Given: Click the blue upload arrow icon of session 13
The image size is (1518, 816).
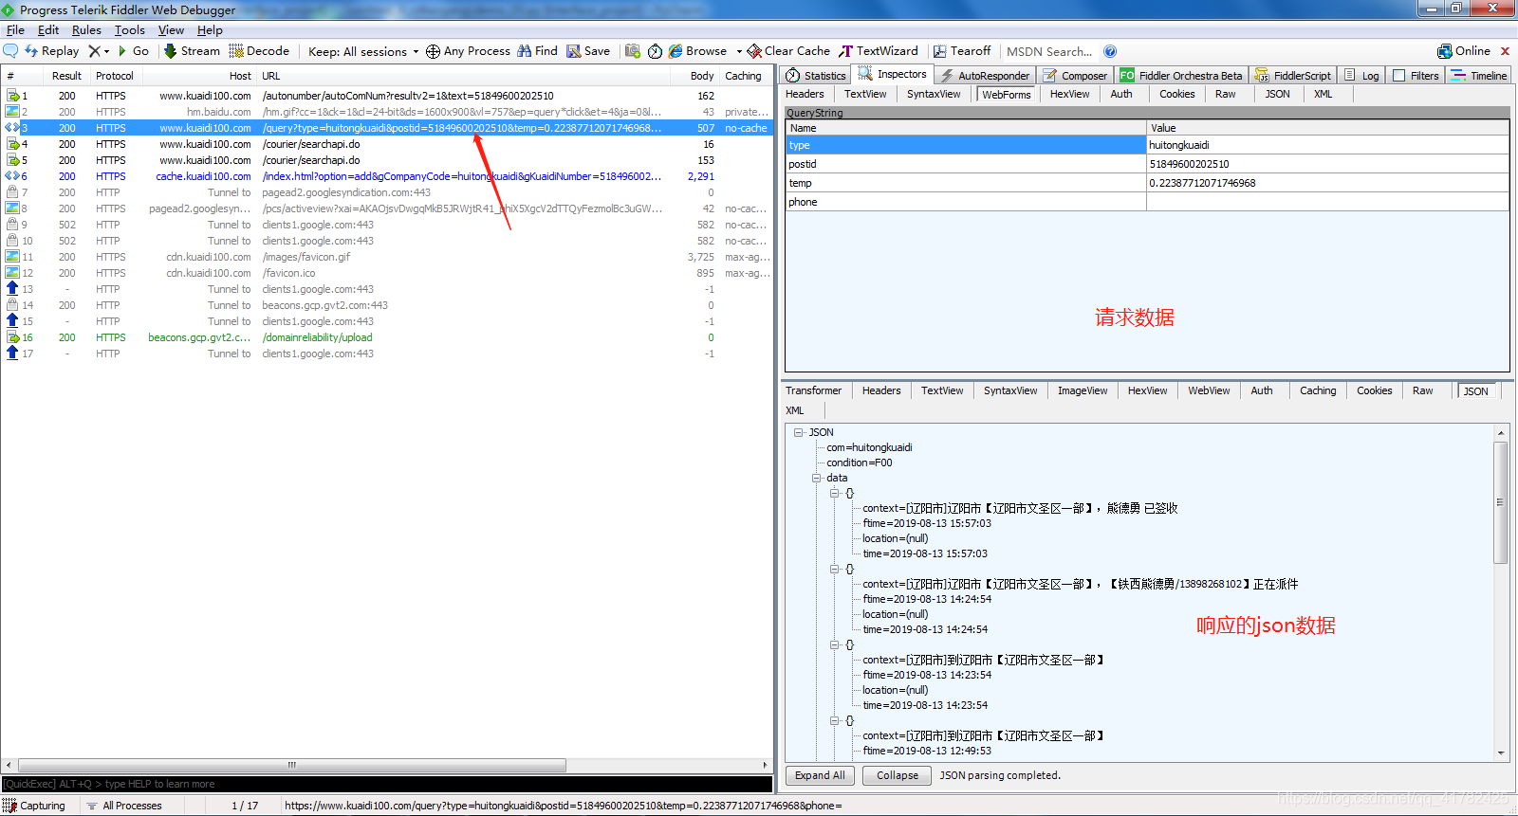Looking at the screenshot, I should coord(12,289).
